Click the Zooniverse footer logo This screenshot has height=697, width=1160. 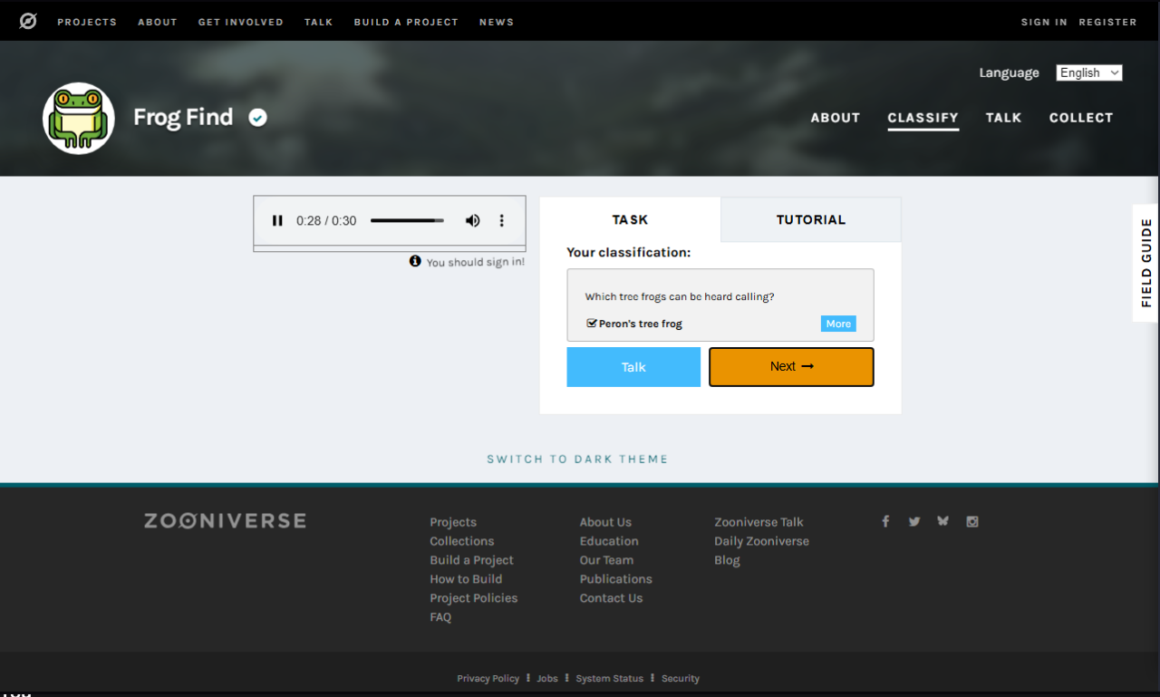click(x=225, y=520)
